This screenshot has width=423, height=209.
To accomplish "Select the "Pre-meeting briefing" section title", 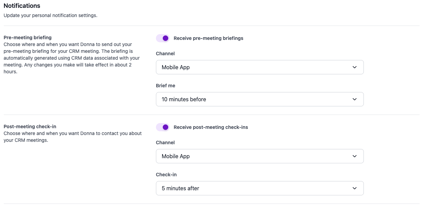I will [27, 38].
